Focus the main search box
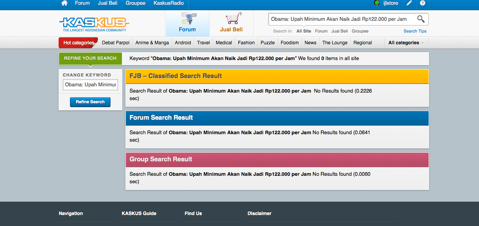This screenshot has width=479, height=226. (342, 19)
